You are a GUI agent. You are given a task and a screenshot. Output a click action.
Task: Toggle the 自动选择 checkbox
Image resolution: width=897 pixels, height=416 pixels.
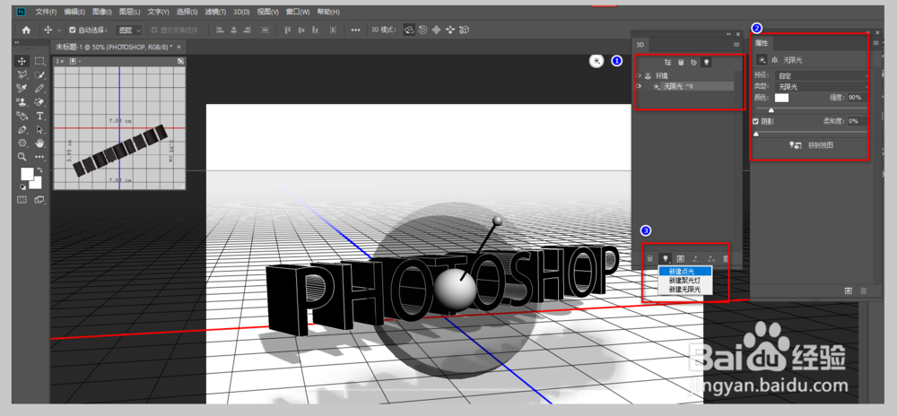pos(72,30)
